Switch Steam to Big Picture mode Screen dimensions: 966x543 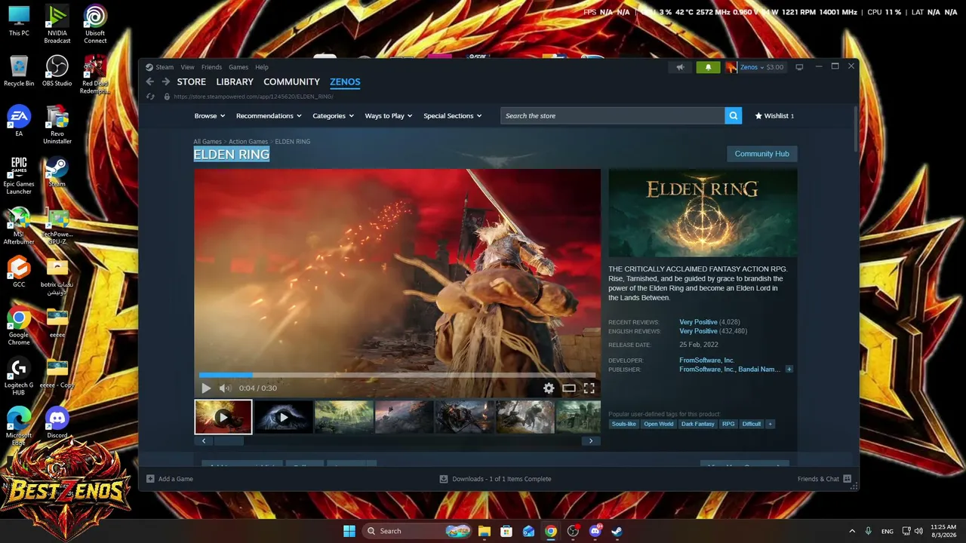coord(799,67)
